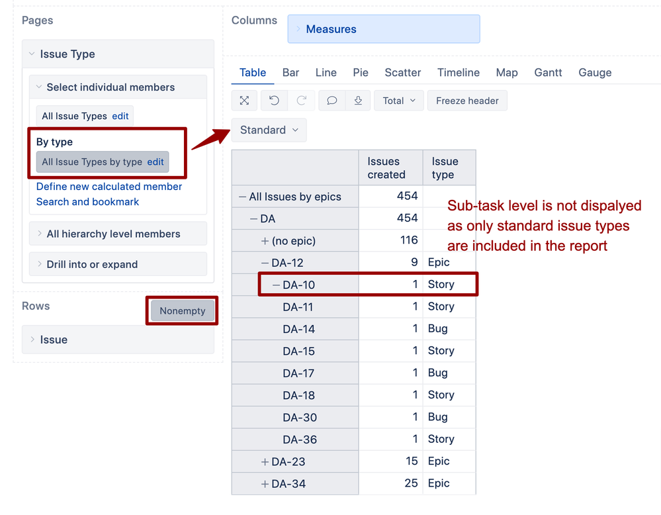
Task: Switch to the Line chart tab
Action: pyautogui.click(x=326, y=73)
